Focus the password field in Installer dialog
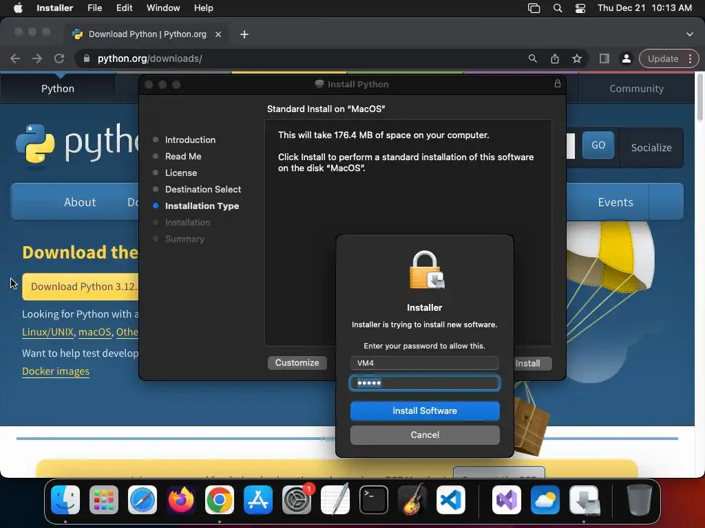Image resolution: width=705 pixels, height=528 pixels. (x=425, y=383)
